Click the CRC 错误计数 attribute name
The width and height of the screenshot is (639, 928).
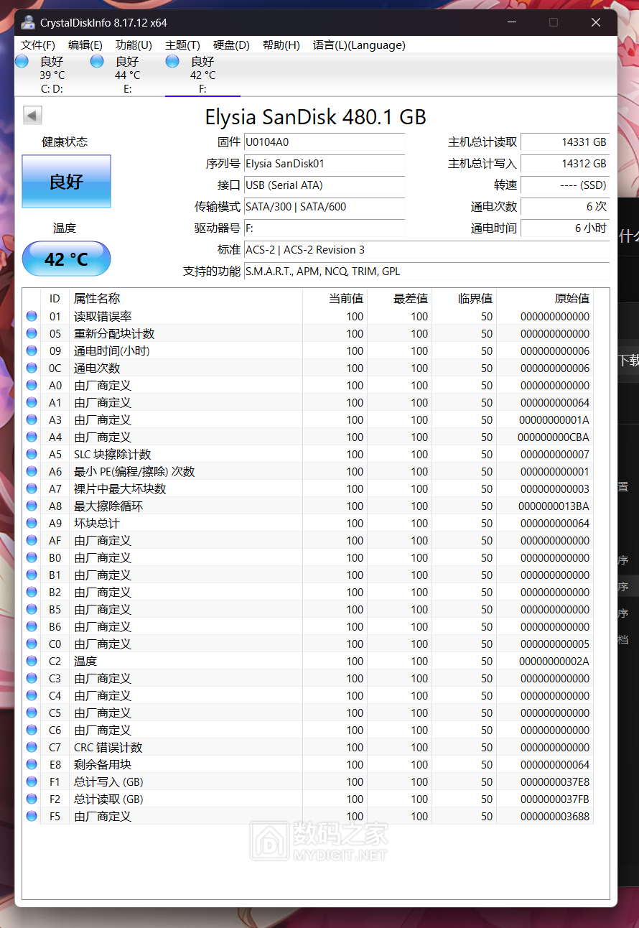coord(108,747)
